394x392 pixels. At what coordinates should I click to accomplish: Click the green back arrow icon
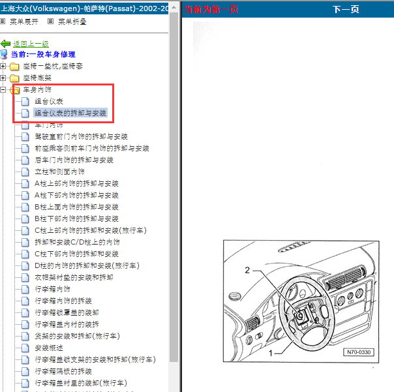(5, 44)
